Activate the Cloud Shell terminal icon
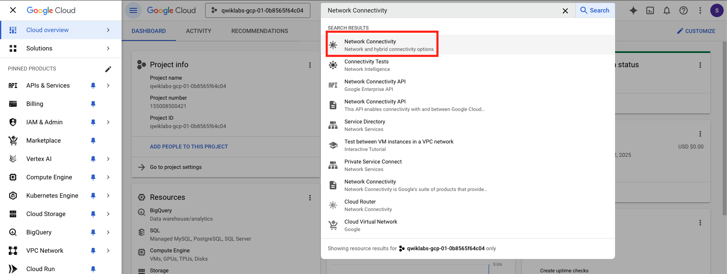 (x=650, y=10)
